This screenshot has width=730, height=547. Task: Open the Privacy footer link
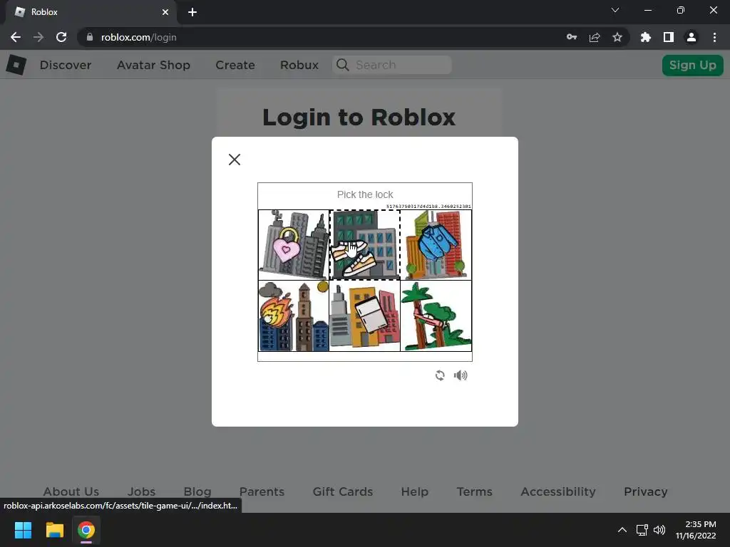(x=646, y=491)
